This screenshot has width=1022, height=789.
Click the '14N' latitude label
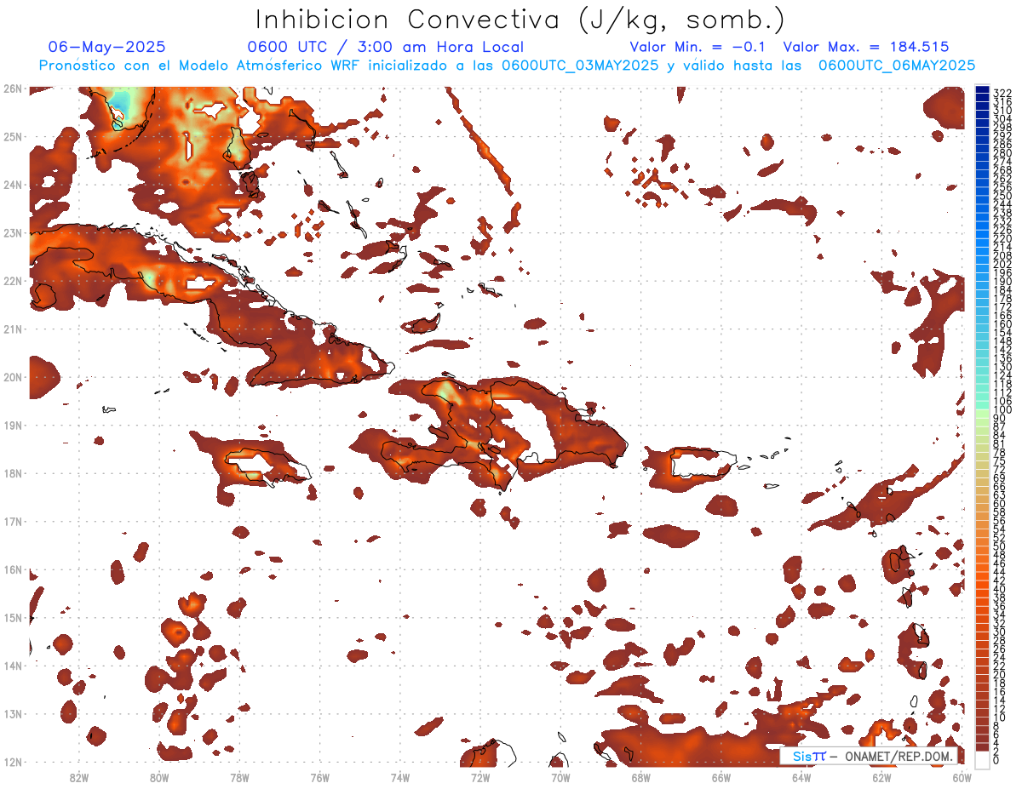click(x=13, y=666)
